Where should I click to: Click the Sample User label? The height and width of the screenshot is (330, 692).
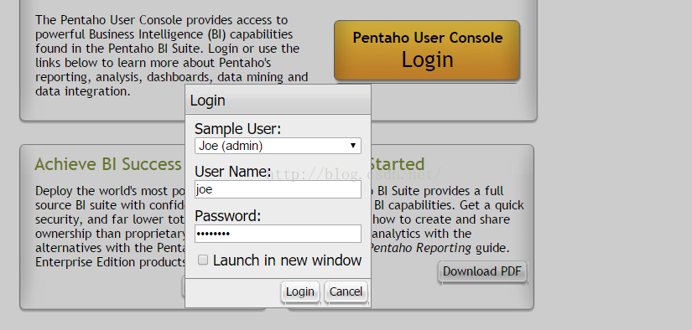coord(238,129)
